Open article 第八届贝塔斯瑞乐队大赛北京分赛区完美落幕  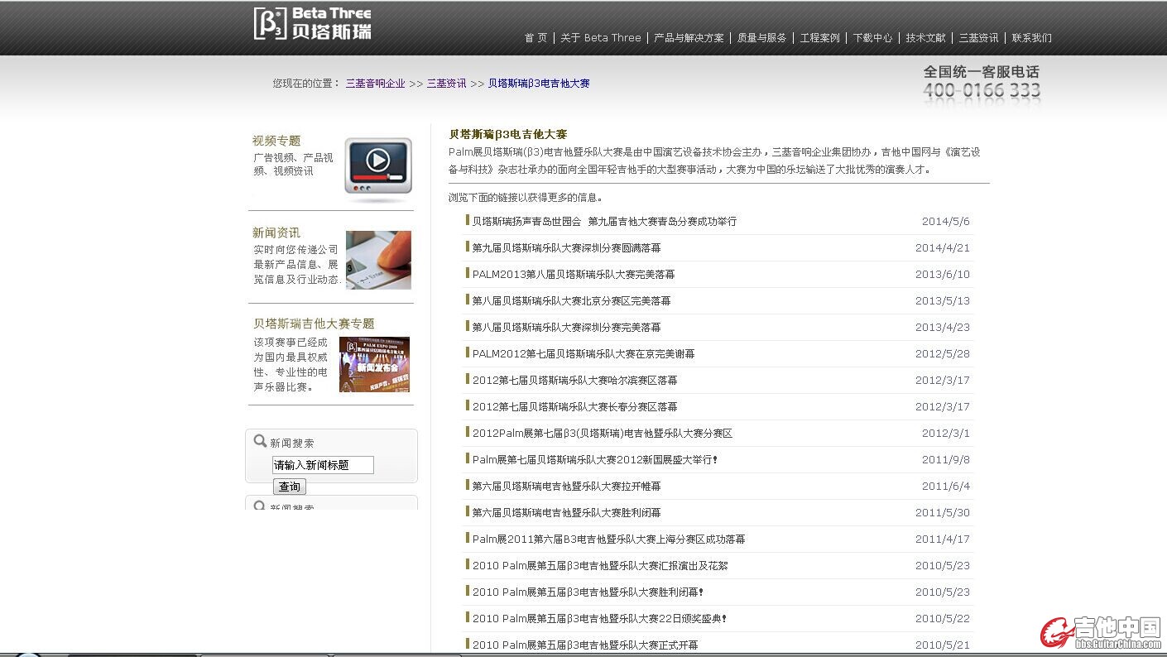571,301
